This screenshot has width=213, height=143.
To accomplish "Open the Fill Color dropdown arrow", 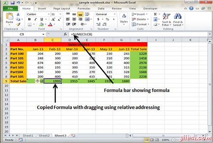I will click(46, 24).
